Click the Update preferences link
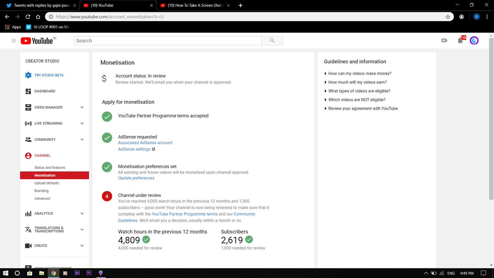 [x=136, y=178]
